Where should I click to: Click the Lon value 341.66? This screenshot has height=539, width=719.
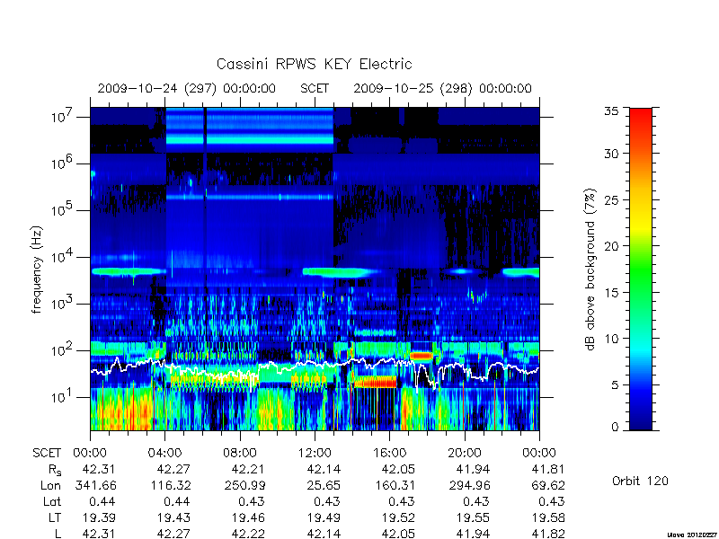click(x=95, y=485)
